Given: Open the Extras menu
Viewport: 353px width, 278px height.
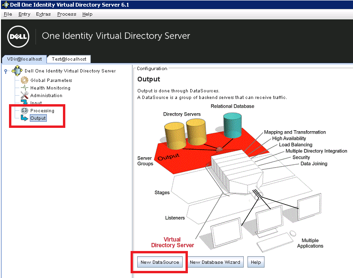Looking at the screenshot, I should pos(44,14).
